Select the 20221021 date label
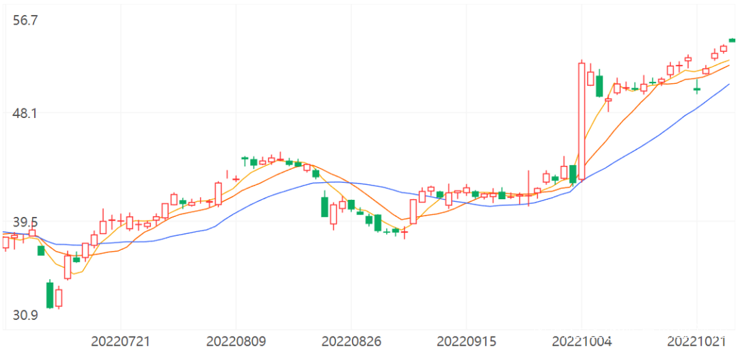The width and height of the screenshot is (738, 350). (x=696, y=341)
